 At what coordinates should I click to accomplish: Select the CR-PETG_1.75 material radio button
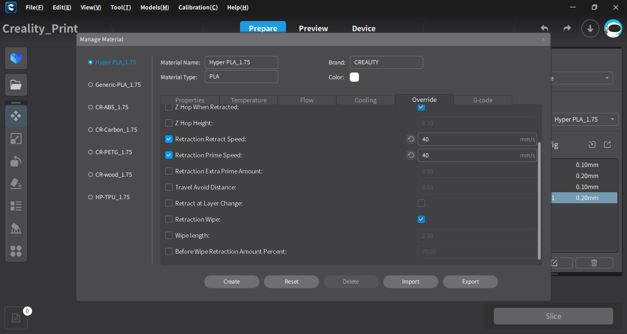pyautogui.click(x=90, y=152)
